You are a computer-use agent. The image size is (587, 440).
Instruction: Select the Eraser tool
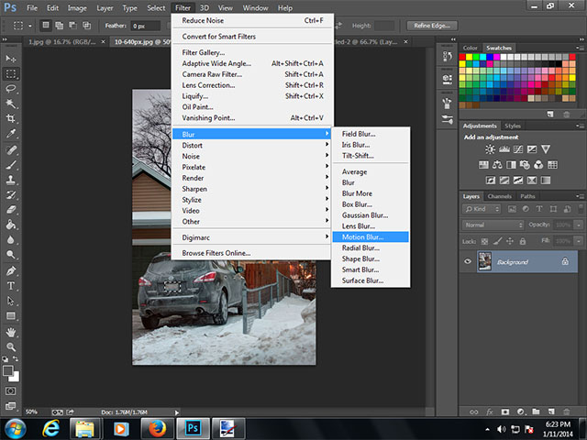coord(11,210)
